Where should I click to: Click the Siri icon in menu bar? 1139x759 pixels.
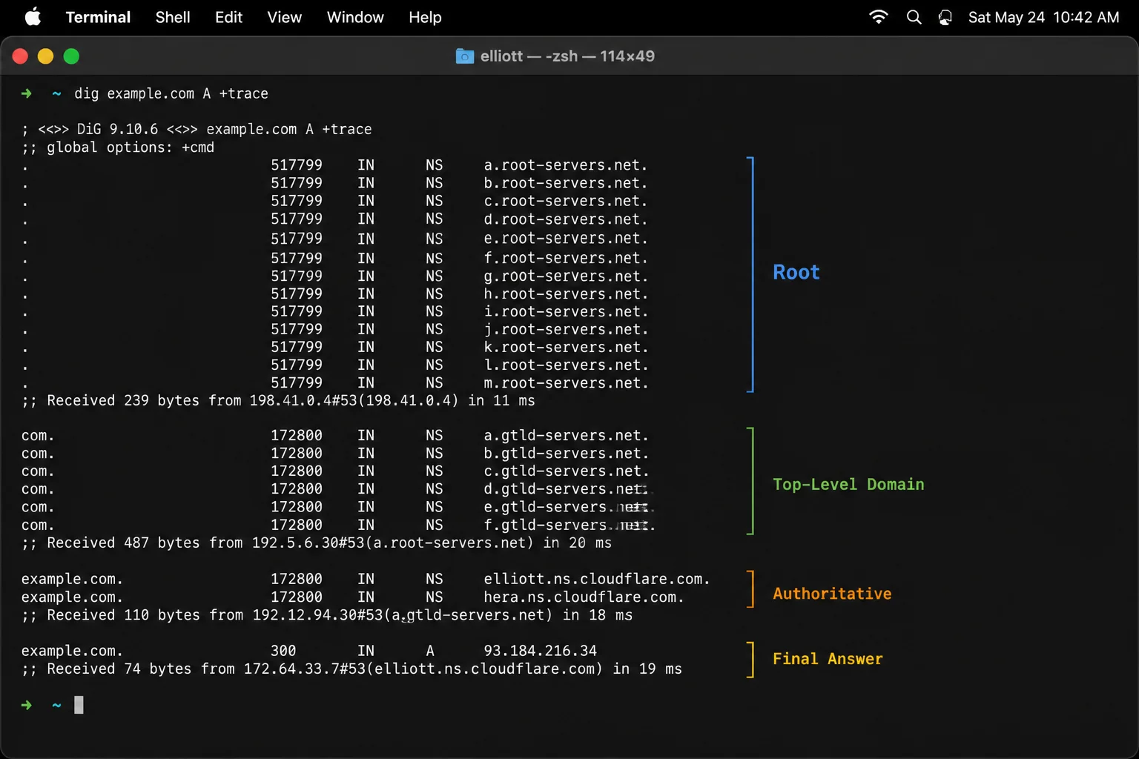click(x=945, y=17)
